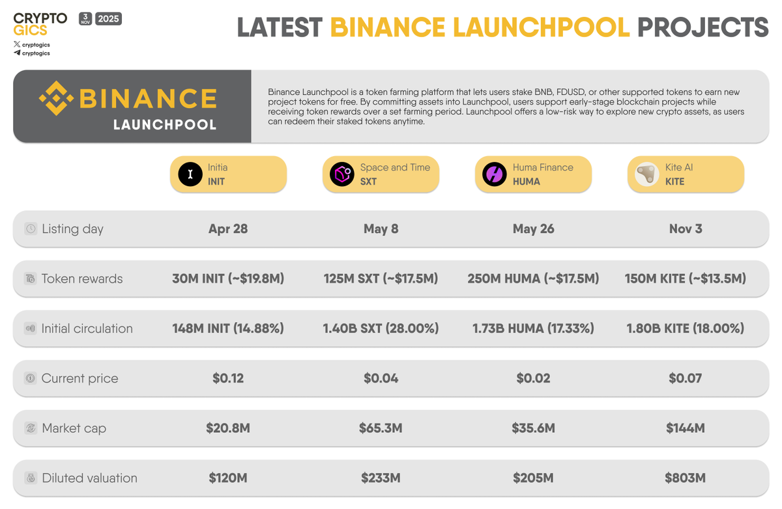The width and height of the screenshot is (782, 509).
Task: Click the icon beside Initial circulation
Action: [x=31, y=329]
